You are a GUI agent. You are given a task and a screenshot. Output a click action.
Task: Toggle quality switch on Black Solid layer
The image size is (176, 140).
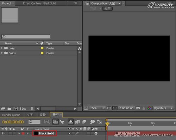77,133
